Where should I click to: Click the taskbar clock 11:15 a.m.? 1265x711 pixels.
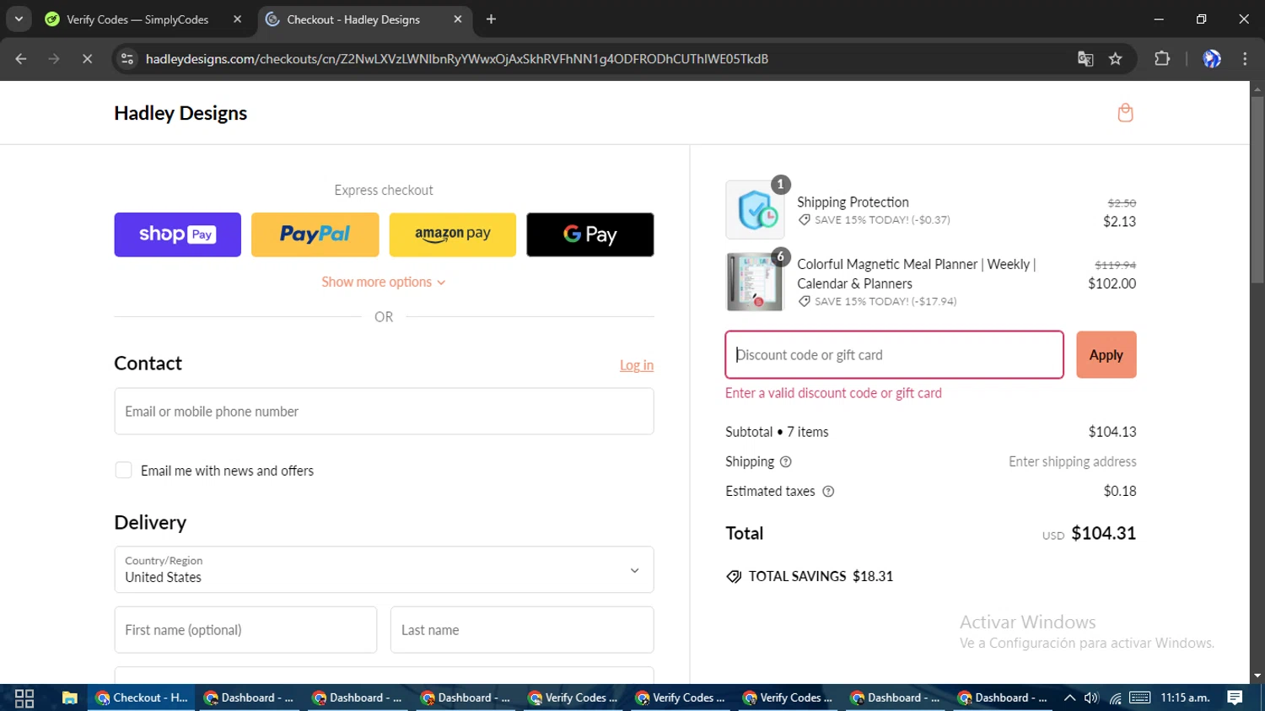click(1185, 698)
